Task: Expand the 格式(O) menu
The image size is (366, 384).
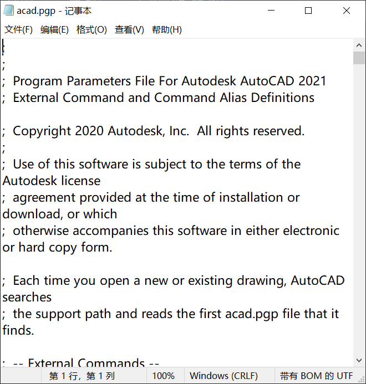Action: pos(91,29)
